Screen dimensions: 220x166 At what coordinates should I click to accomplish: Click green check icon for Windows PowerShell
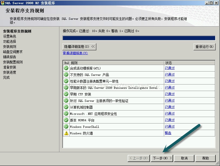coord(66,126)
